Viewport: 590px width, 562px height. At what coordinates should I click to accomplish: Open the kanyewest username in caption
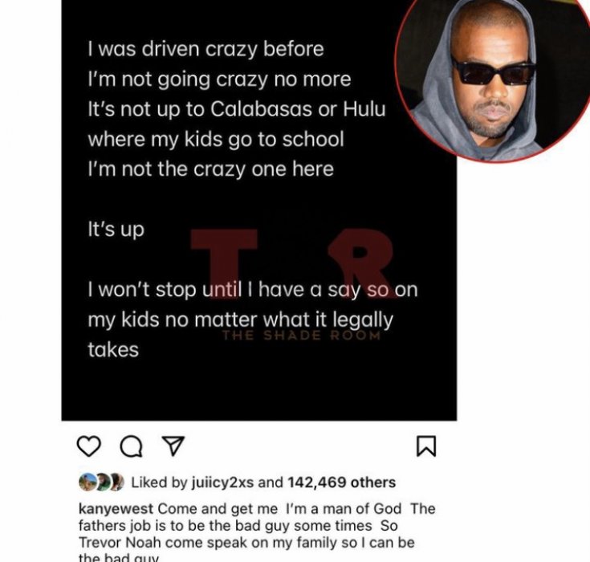pyautogui.click(x=116, y=508)
